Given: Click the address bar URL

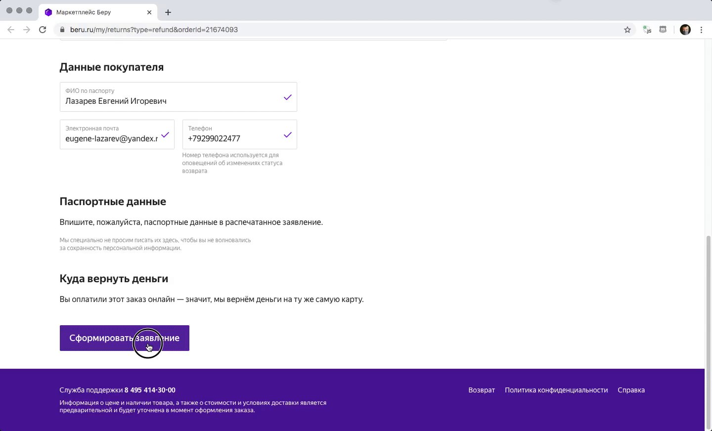Looking at the screenshot, I should point(154,30).
